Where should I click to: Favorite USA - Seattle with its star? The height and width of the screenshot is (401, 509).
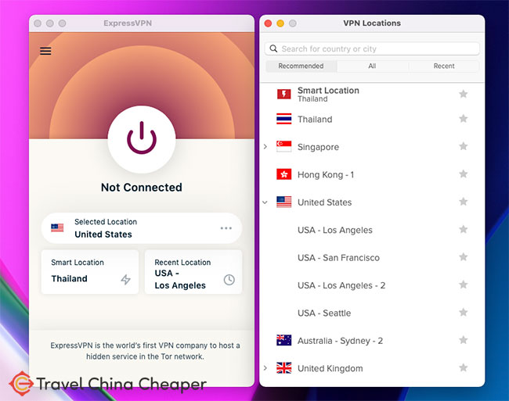click(464, 313)
